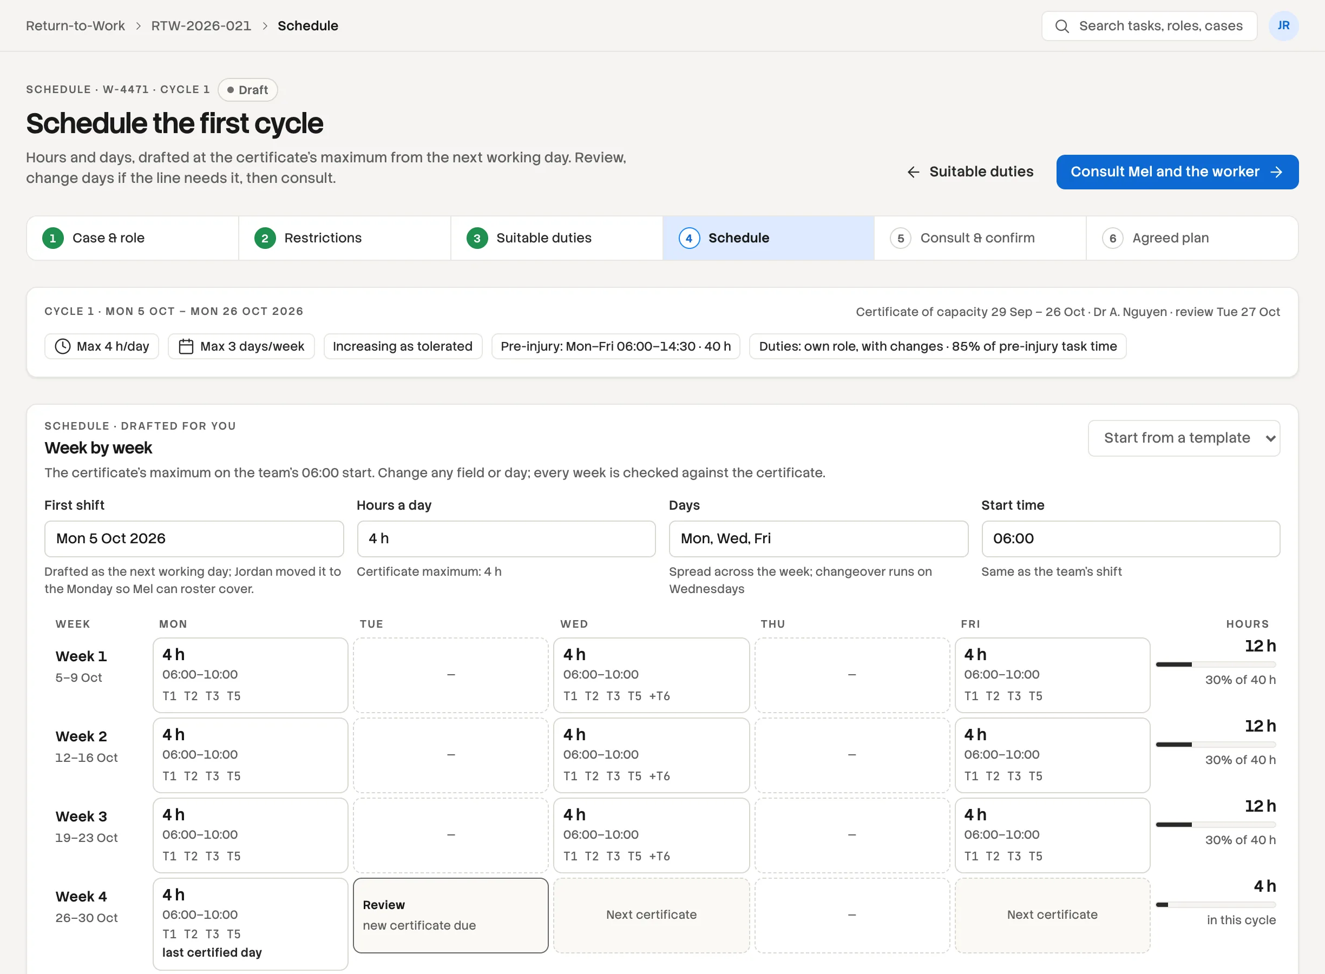Open the Consult & confirm step

pyautogui.click(x=980, y=238)
